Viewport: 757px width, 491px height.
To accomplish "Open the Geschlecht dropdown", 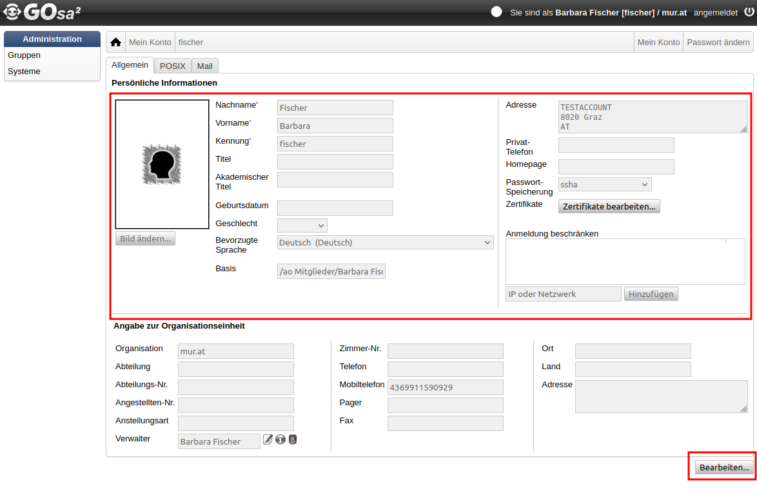I will click(x=302, y=226).
